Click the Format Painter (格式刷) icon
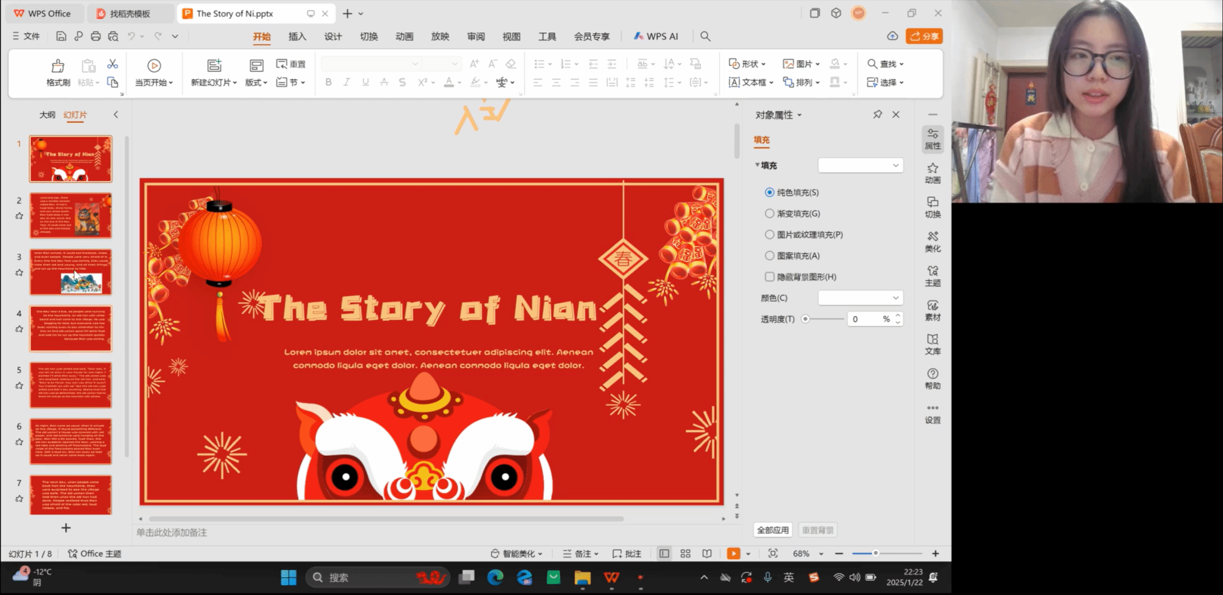 click(58, 66)
